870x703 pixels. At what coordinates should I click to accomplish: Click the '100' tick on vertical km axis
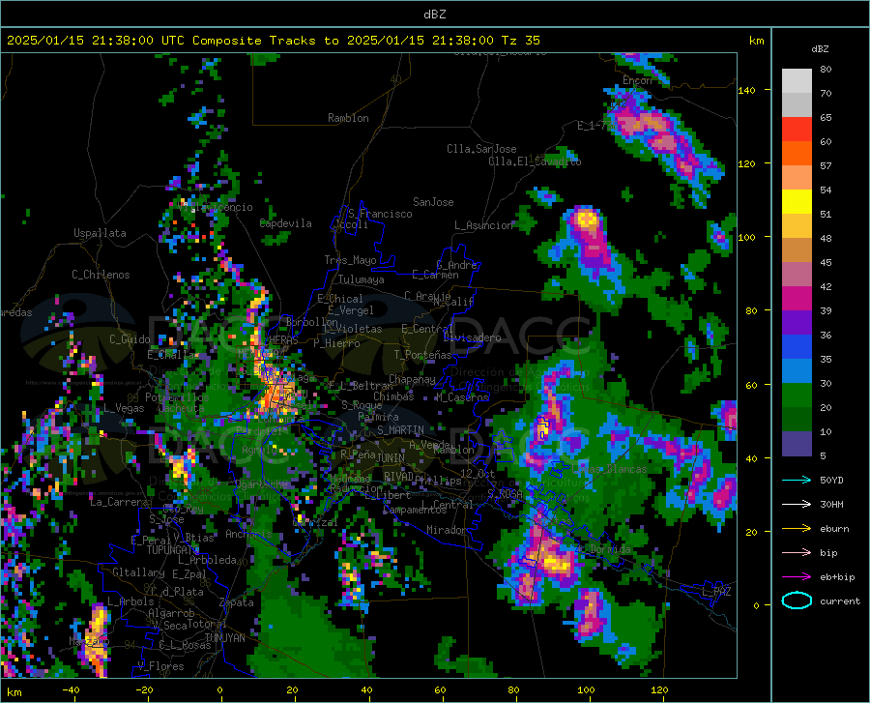[746, 237]
